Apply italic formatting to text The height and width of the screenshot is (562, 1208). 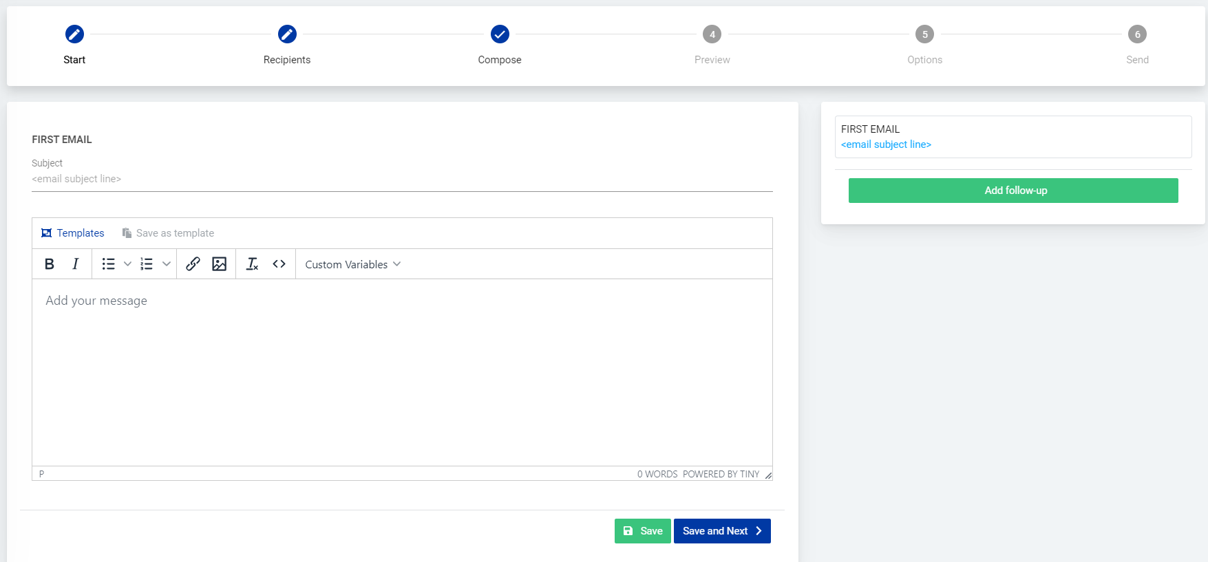point(76,264)
